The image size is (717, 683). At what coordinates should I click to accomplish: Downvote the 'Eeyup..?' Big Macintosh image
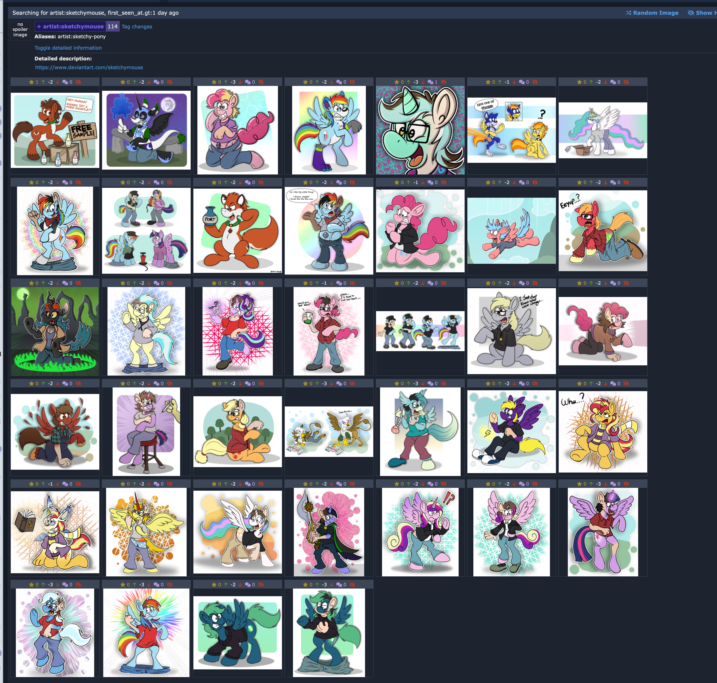tap(605, 182)
